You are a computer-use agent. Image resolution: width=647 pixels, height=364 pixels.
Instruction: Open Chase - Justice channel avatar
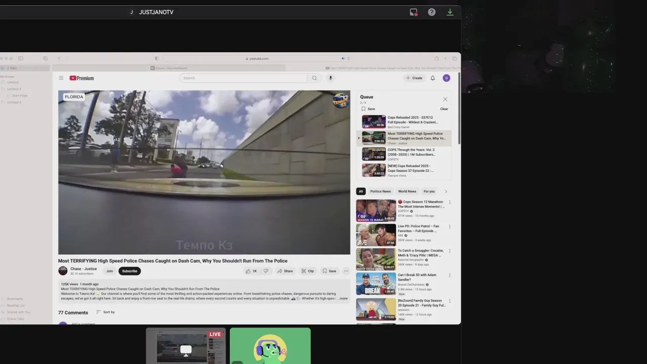[63, 271]
